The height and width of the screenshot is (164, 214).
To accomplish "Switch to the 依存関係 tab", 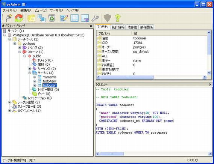I will pos(146,27).
